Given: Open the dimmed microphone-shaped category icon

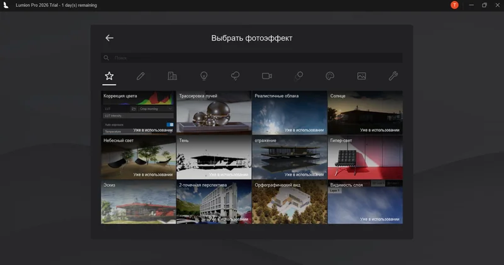Looking at the screenshot, I should [298, 76].
